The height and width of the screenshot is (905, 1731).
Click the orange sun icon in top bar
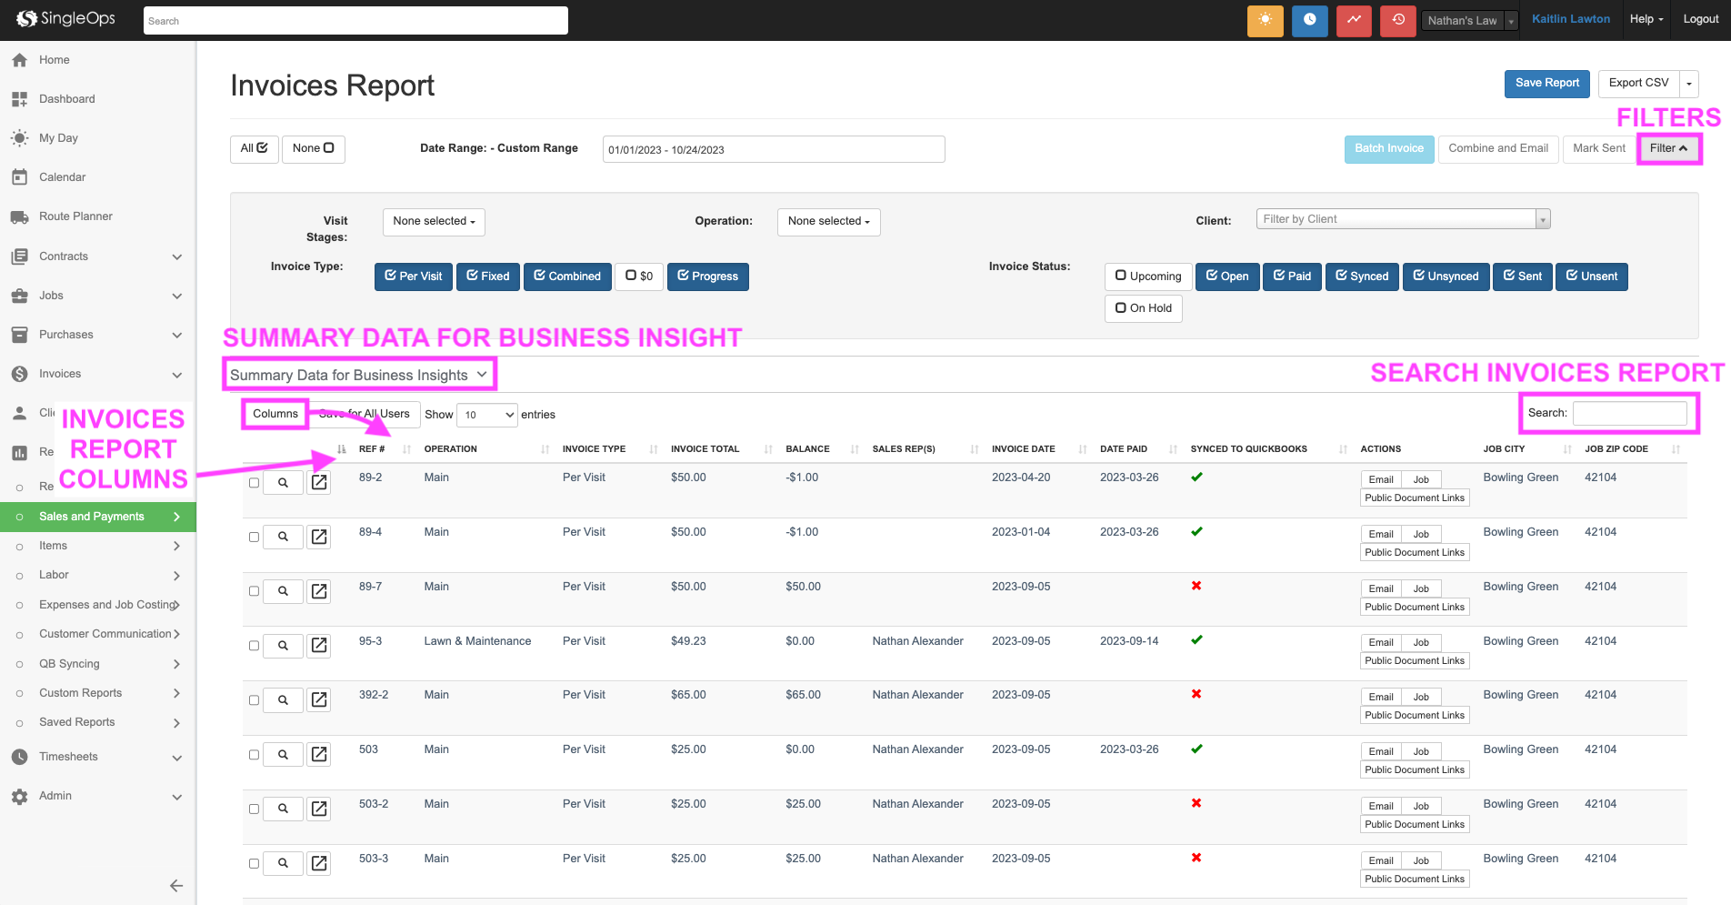coord(1265,20)
